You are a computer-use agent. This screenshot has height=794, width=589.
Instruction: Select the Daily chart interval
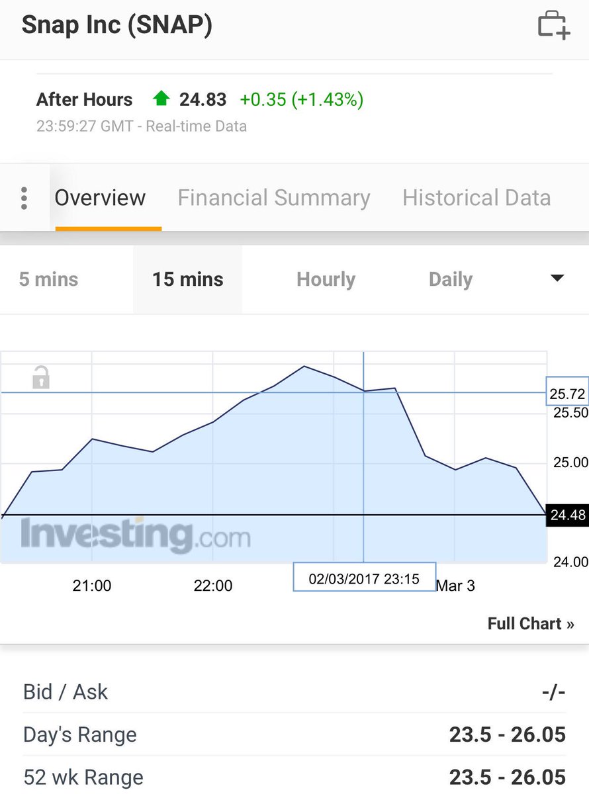[x=451, y=279]
